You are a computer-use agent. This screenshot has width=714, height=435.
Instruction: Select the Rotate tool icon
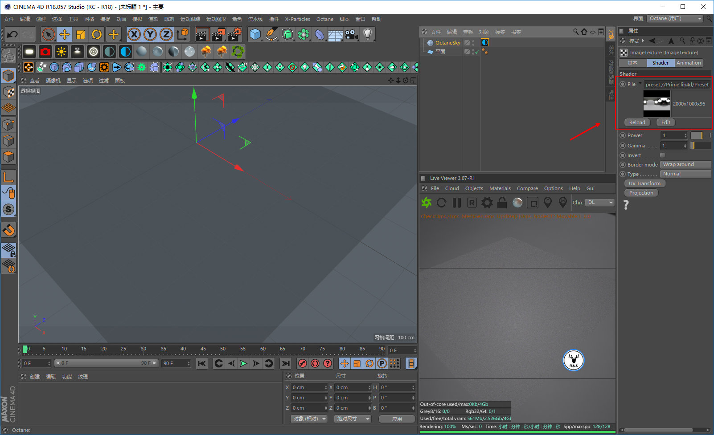tap(97, 34)
